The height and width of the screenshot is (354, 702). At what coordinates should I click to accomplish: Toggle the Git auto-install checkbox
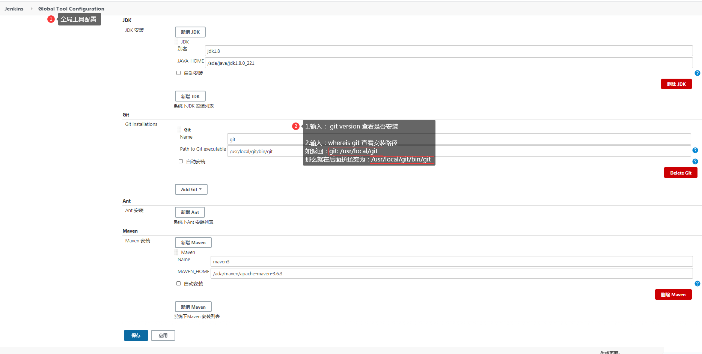pyautogui.click(x=181, y=161)
